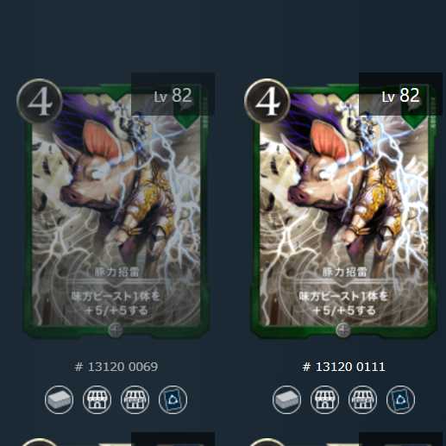446x446 pixels.
Task: Open the first shop icon under card #13120 0069
Action: 97,399
